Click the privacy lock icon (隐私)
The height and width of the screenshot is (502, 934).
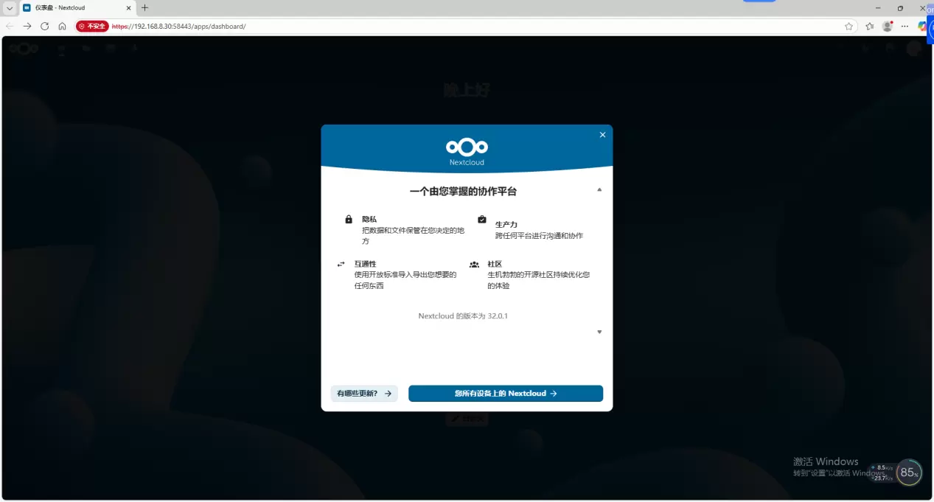coord(349,220)
